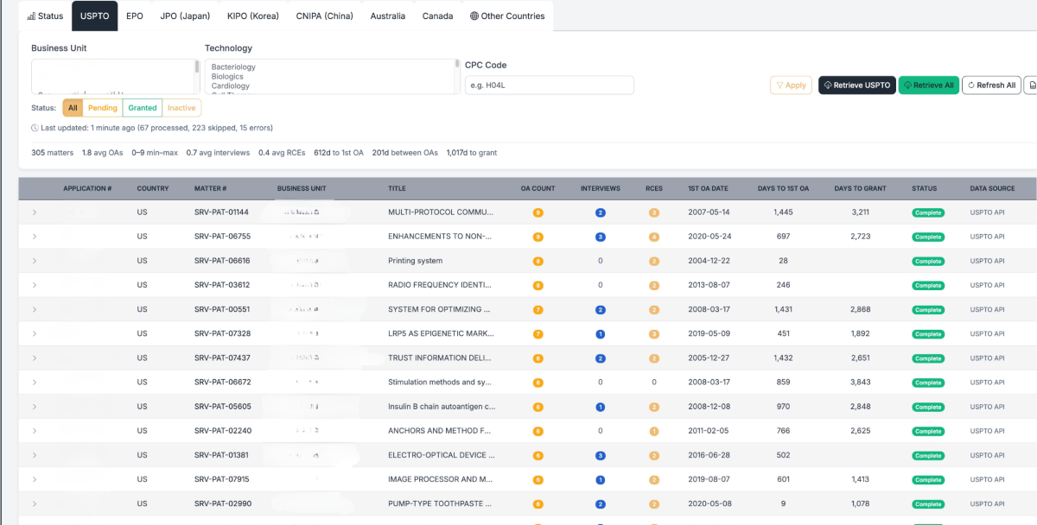This screenshot has height=525, width=1037.
Task: Filter status by Granted
Action: tap(143, 108)
